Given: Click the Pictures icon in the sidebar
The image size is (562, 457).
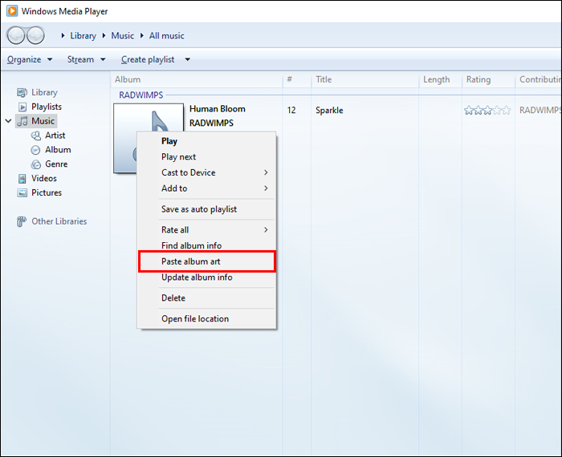Looking at the screenshot, I should [22, 193].
